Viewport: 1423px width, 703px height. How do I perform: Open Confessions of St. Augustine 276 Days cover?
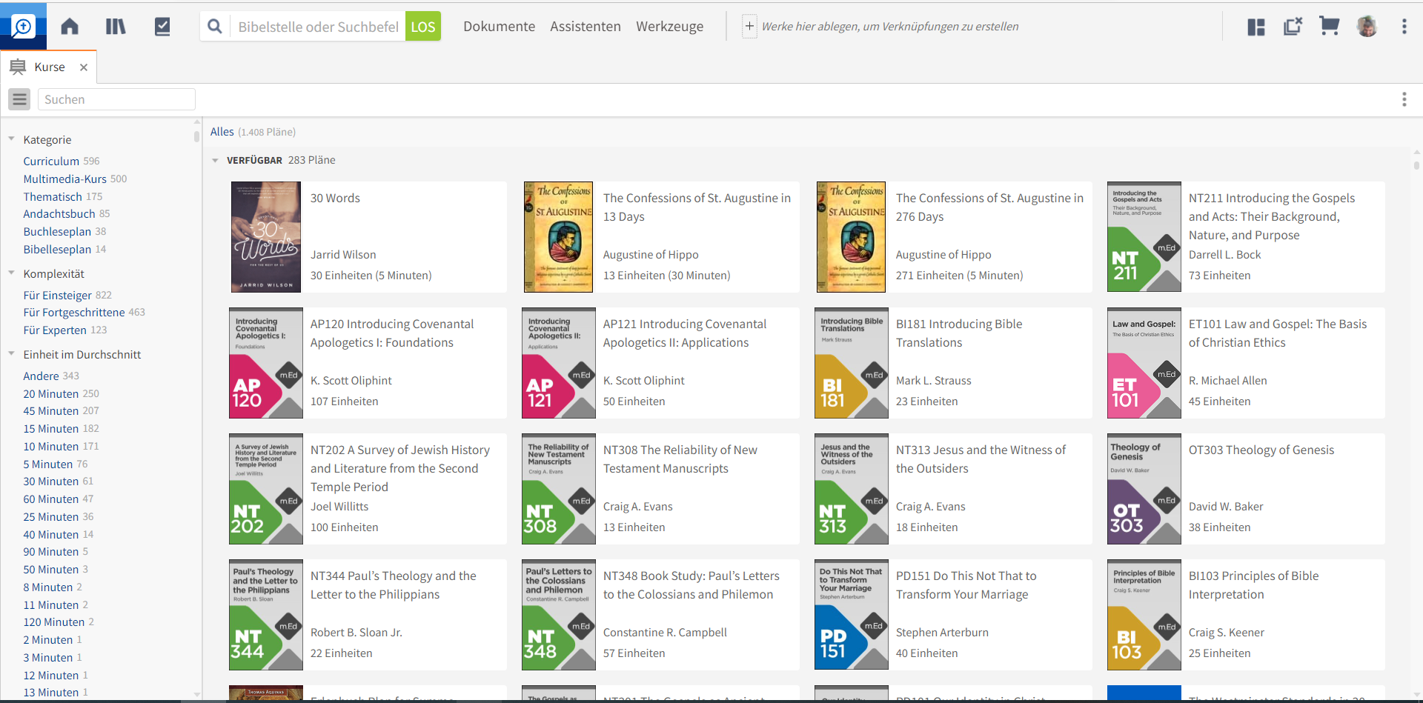click(851, 237)
